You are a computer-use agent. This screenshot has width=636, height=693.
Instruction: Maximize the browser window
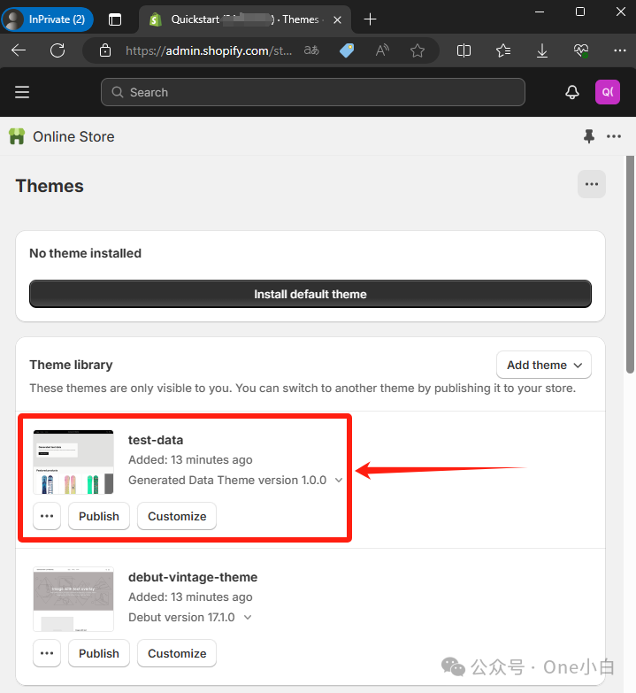(x=580, y=12)
